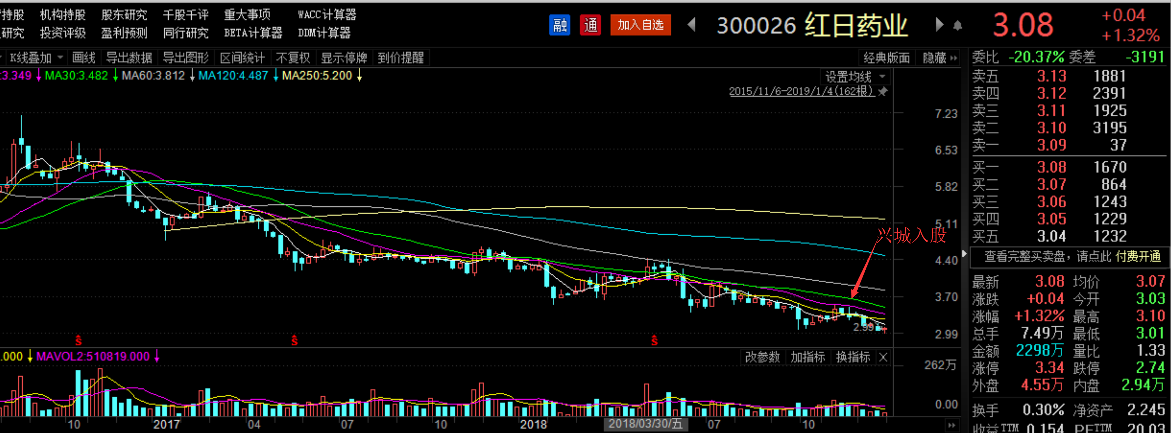Click the 金额 2298万 turnover value
The height and width of the screenshot is (433, 1171).
pos(1040,351)
